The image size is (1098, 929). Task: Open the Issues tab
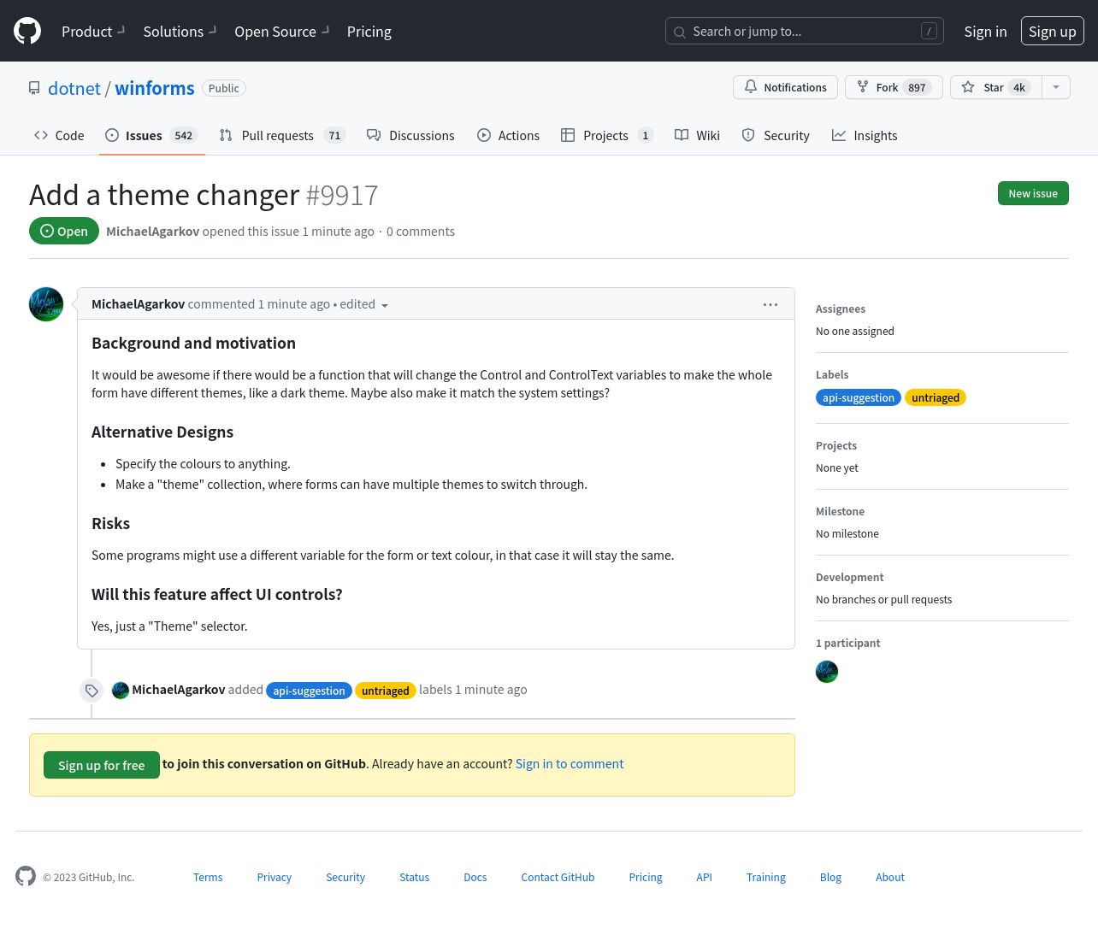[x=151, y=135]
